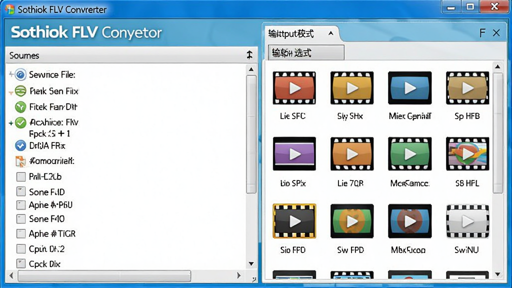
Task: Choose the highlighted Sio FPD format icon
Action: 294,221
